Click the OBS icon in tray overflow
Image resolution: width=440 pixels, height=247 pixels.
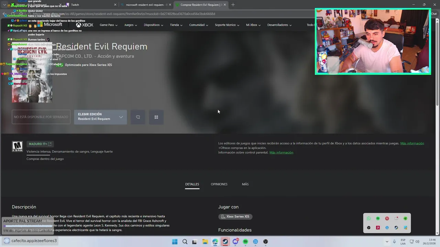tap(368, 227)
